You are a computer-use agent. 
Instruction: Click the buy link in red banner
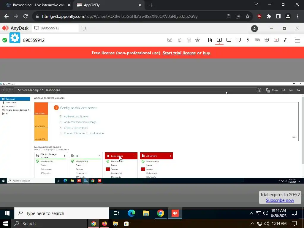tap(206, 53)
